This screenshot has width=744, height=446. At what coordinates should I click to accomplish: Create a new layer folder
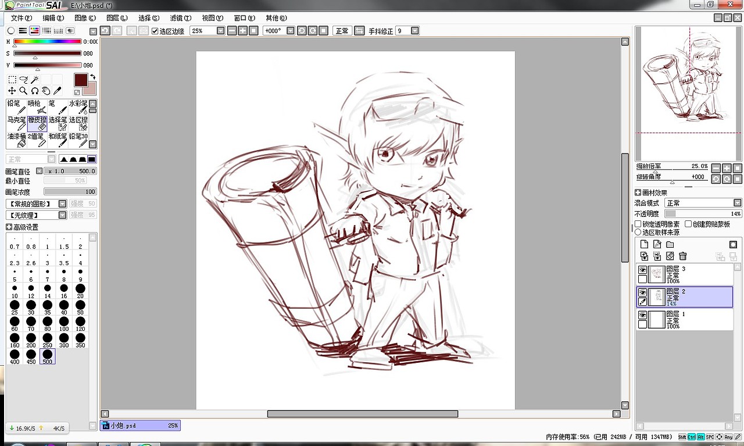click(670, 244)
